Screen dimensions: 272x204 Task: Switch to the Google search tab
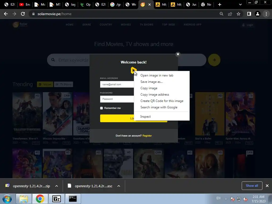coord(116,5)
